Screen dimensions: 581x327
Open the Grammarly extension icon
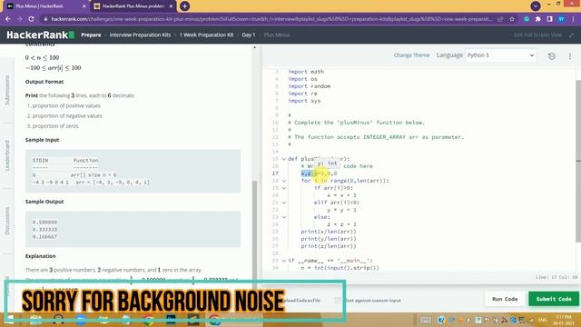pyautogui.click(x=527, y=19)
